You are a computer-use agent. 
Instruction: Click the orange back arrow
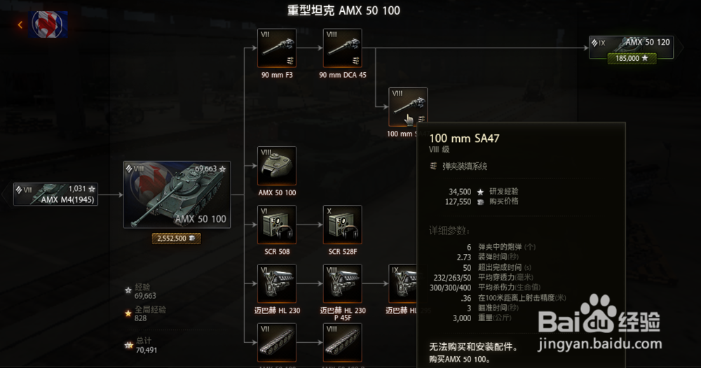click(20, 25)
